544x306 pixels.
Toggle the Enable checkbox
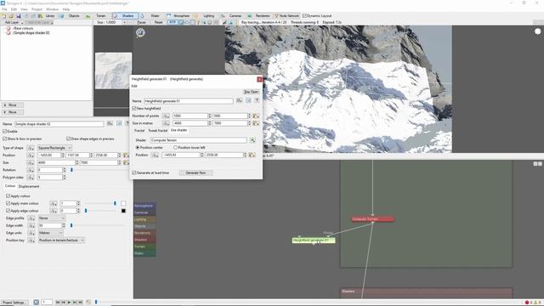point(5,132)
